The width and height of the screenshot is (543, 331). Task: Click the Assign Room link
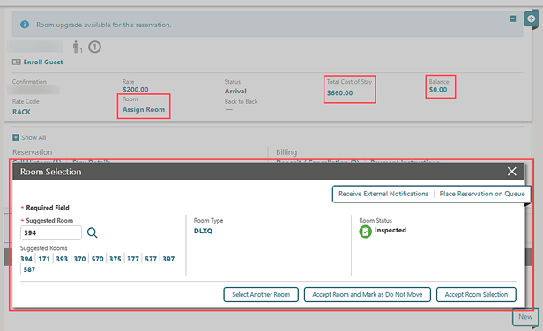144,109
